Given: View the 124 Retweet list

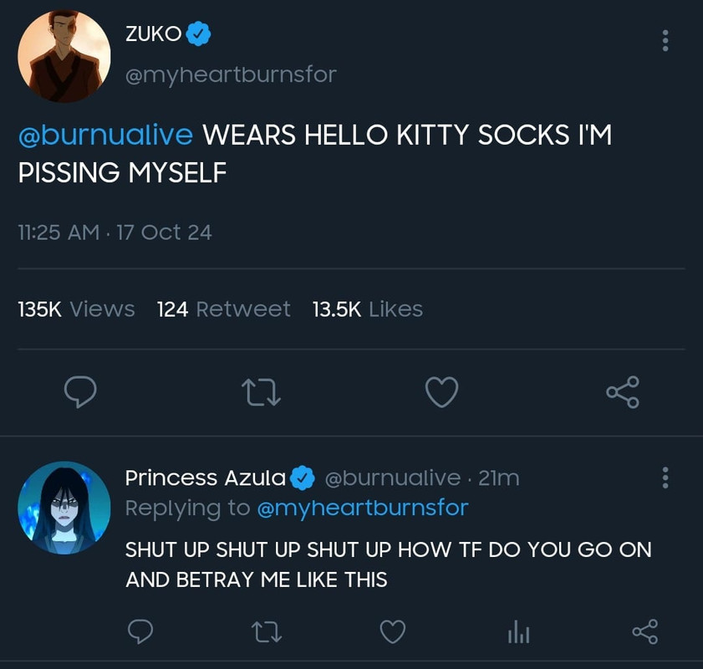Looking at the screenshot, I should [223, 309].
